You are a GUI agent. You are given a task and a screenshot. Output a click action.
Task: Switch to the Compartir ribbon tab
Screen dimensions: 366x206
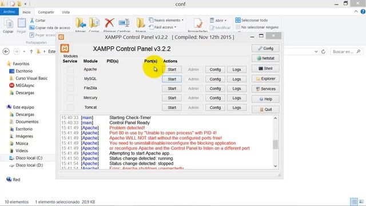pyautogui.click(x=46, y=12)
